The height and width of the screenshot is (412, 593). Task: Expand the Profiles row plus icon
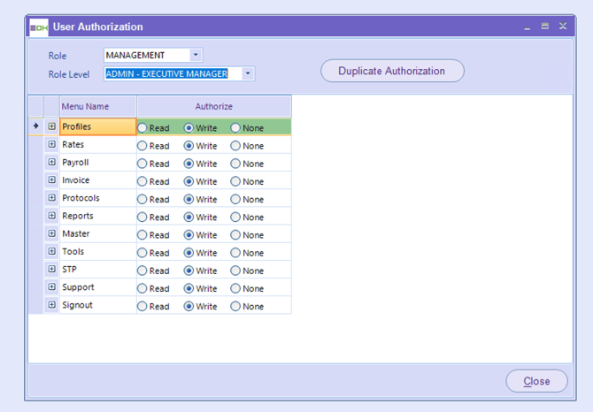coord(51,127)
